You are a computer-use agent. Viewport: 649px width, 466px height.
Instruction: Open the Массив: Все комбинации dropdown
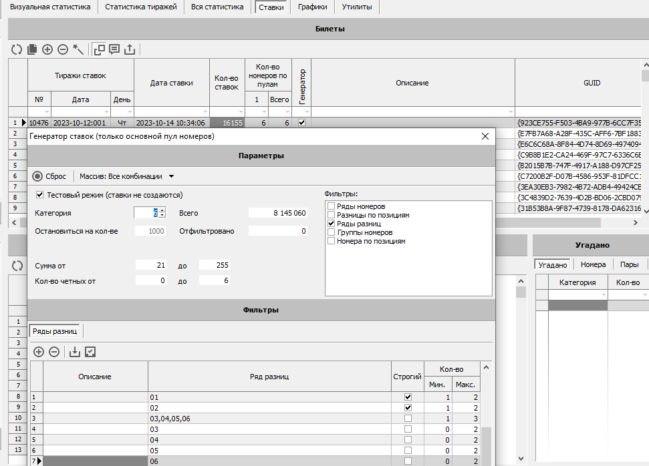(x=171, y=176)
